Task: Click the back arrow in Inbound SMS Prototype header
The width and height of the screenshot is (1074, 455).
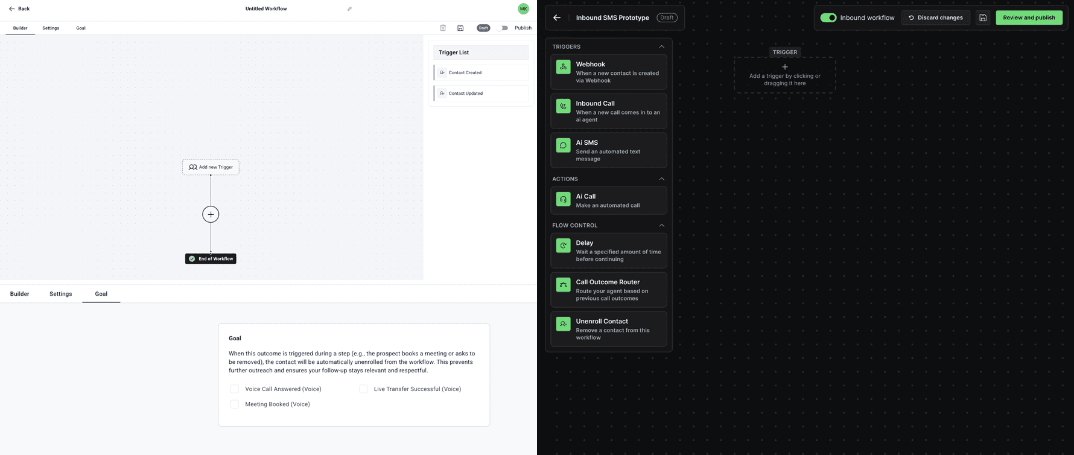Action: pyautogui.click(x=557, y=17)
